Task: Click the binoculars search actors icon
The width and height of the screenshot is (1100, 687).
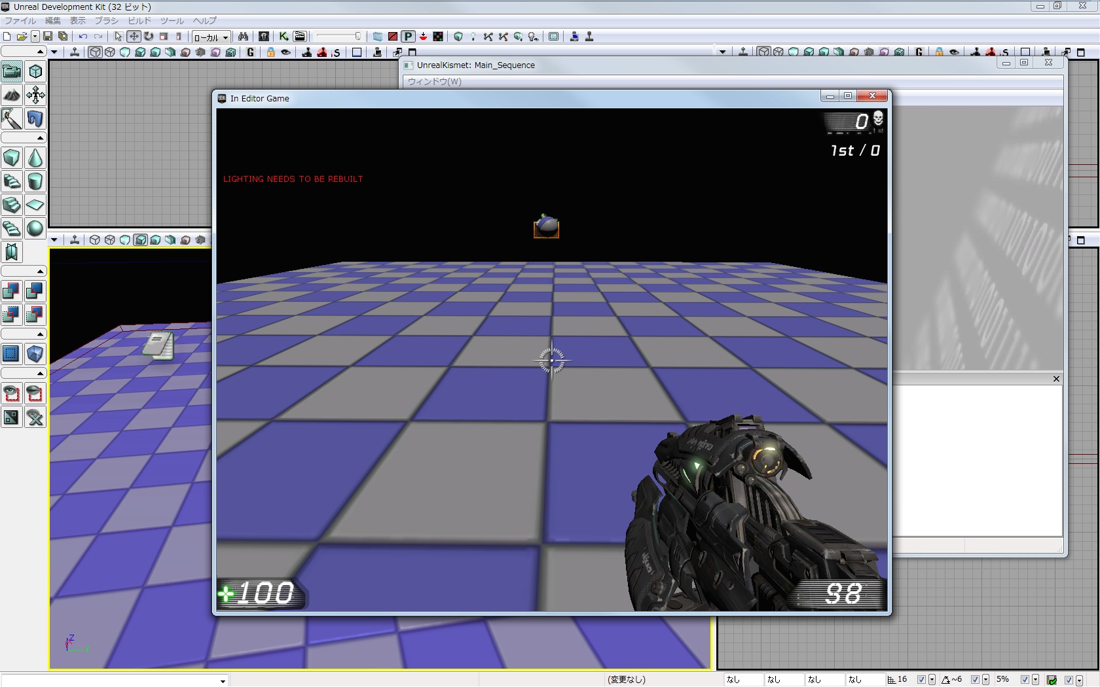Action: pos(243,37)
